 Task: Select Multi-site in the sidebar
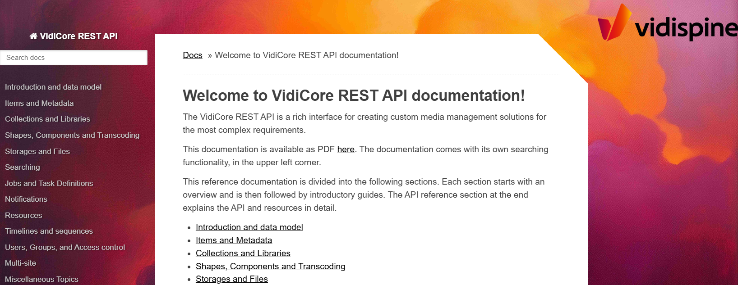click(20, 263)
